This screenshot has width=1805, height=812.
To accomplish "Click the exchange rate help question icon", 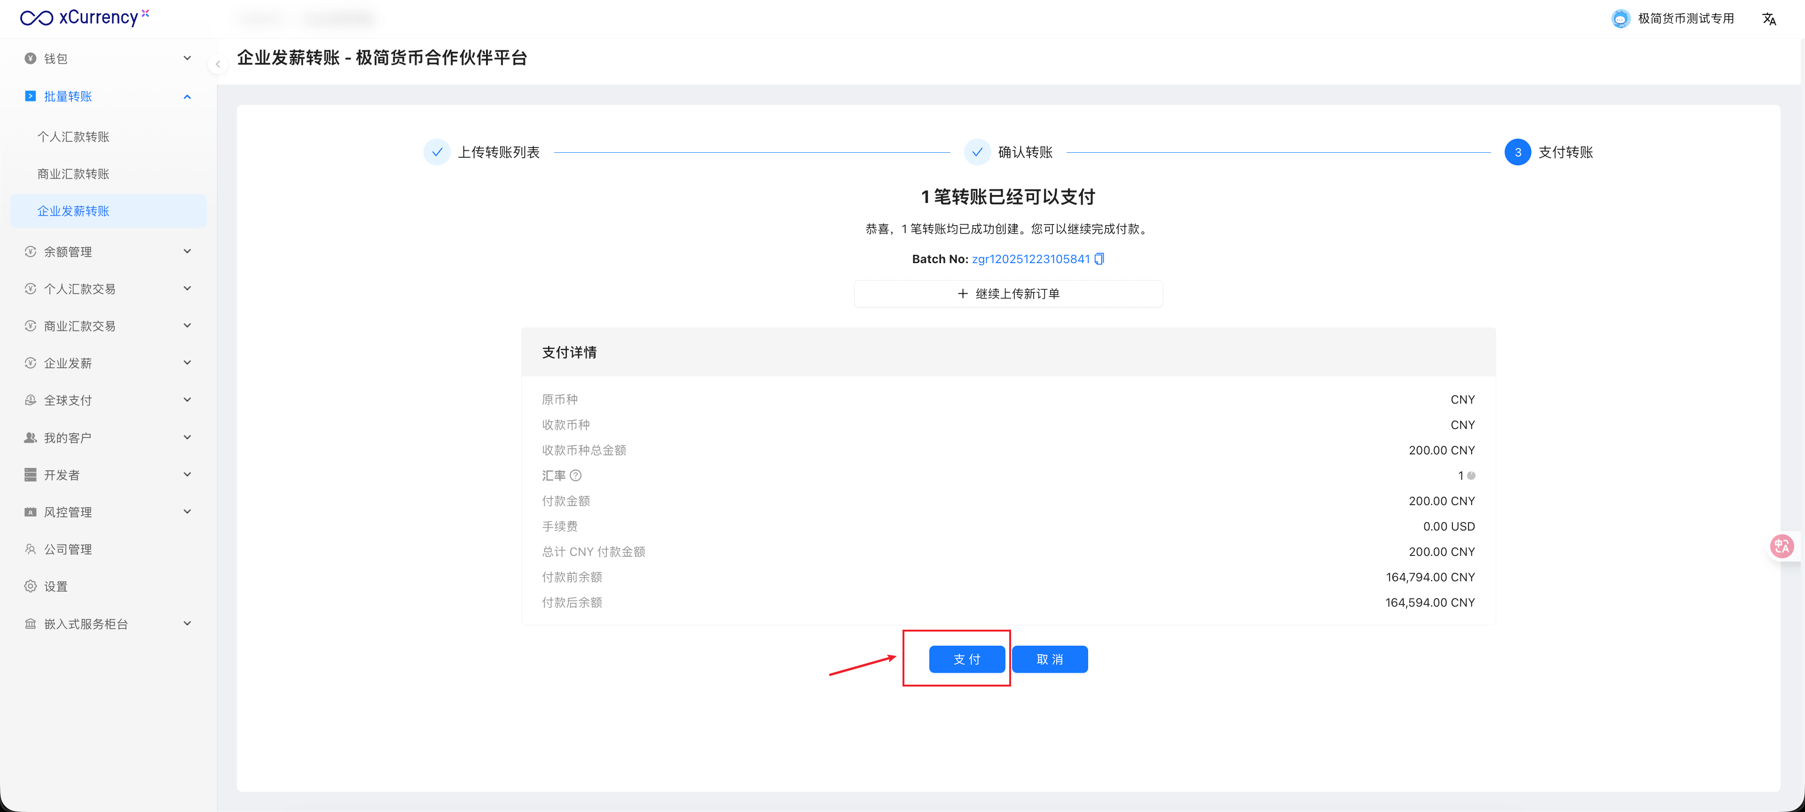I will [575, 475].
